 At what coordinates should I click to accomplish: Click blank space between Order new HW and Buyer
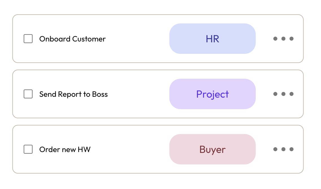tap(130, 149)
